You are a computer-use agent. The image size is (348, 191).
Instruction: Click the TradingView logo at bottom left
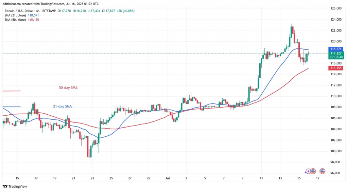pos(15,186)
